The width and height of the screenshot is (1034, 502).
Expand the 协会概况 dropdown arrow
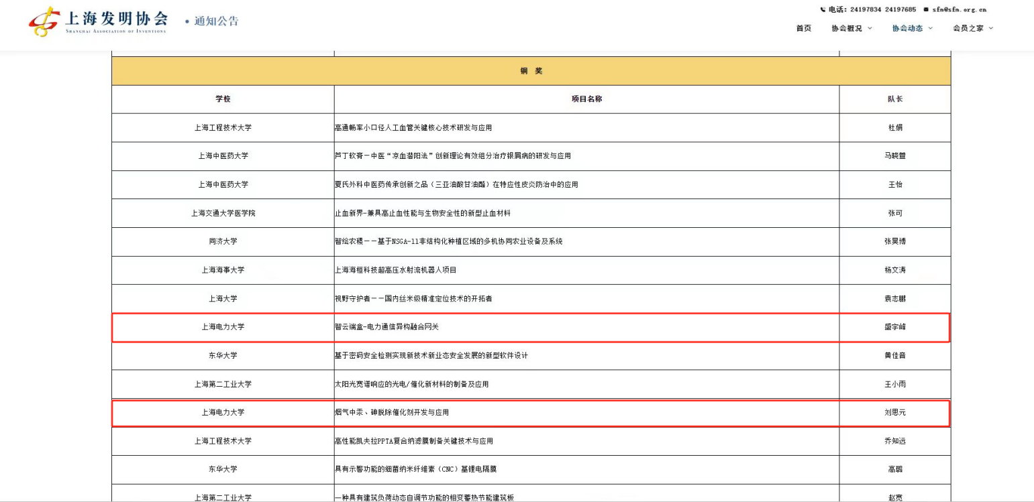click(870, 28)
